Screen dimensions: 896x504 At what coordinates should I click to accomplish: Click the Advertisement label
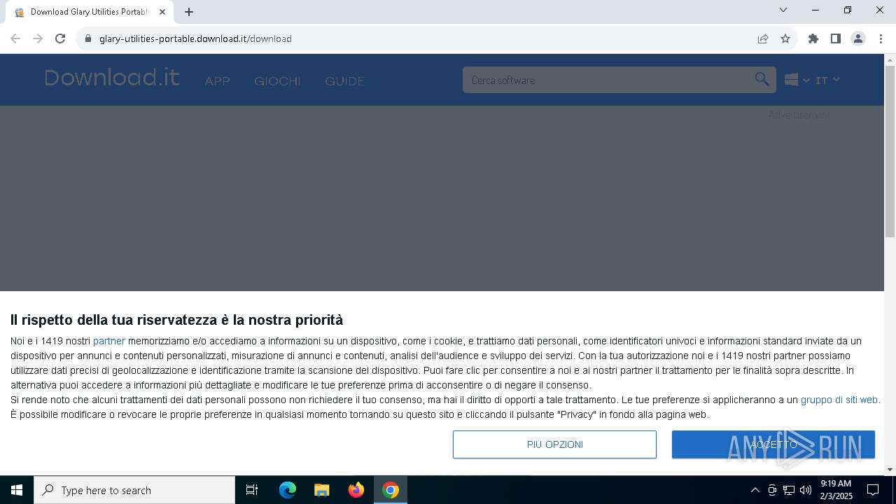(799, 115)
